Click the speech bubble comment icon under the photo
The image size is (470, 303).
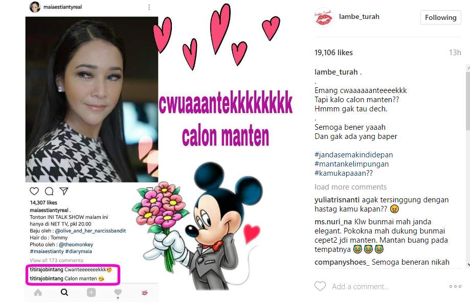click(49, 191)
